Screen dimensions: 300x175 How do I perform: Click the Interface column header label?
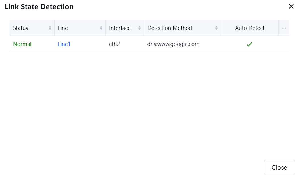pyautogui.click(x=120, y=28)
